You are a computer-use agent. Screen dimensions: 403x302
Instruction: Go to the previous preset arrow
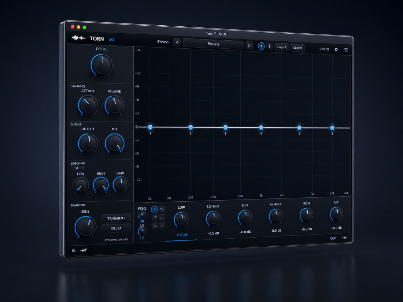[x=177, y=42]
